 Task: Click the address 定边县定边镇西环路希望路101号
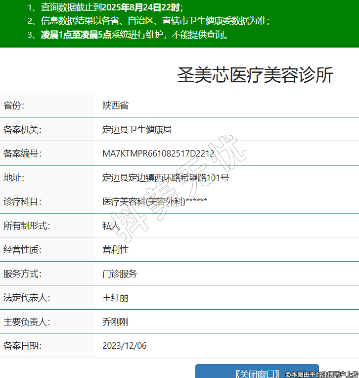coord(166,178)
